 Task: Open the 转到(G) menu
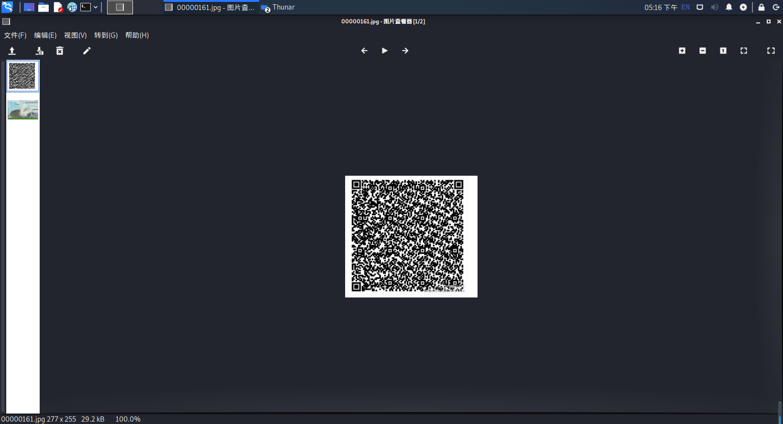point(106,35)
